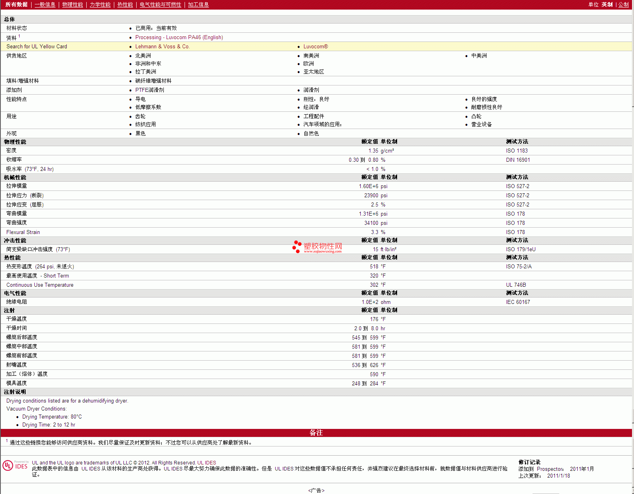This screenshot has height=494, width=634.
Task: Click the 最高使用温度 - Short Term label
Action: click(x=38, y=276)
